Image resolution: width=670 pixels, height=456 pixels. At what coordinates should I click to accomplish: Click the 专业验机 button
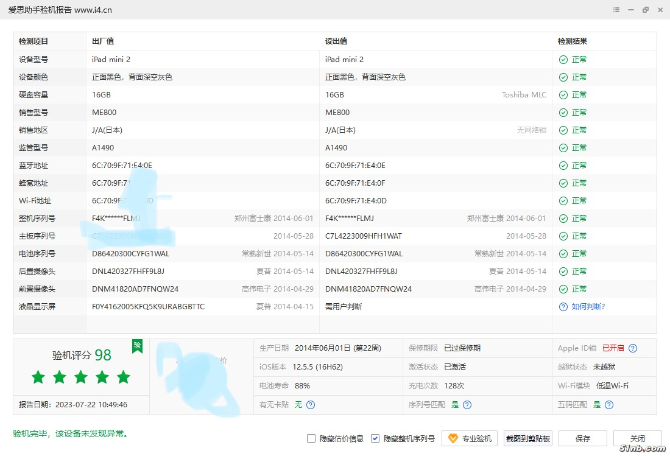[x=470, y=438]
